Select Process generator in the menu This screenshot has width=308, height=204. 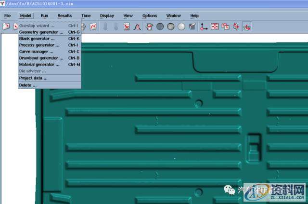click(x=38, y=45)
